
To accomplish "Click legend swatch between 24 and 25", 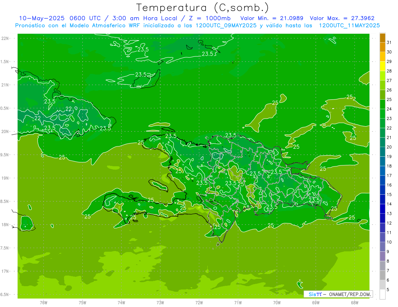I will tap(382, 104).
